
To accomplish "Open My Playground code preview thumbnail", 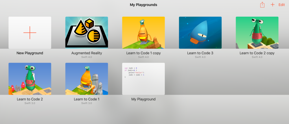I will [x=143, y=79].
